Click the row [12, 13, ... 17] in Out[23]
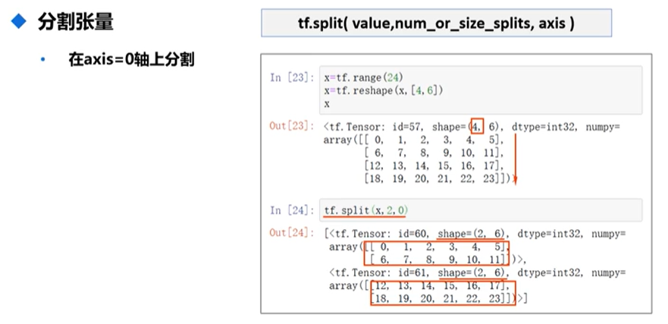Viewport: 668px width, 324px height. (434, 165)
